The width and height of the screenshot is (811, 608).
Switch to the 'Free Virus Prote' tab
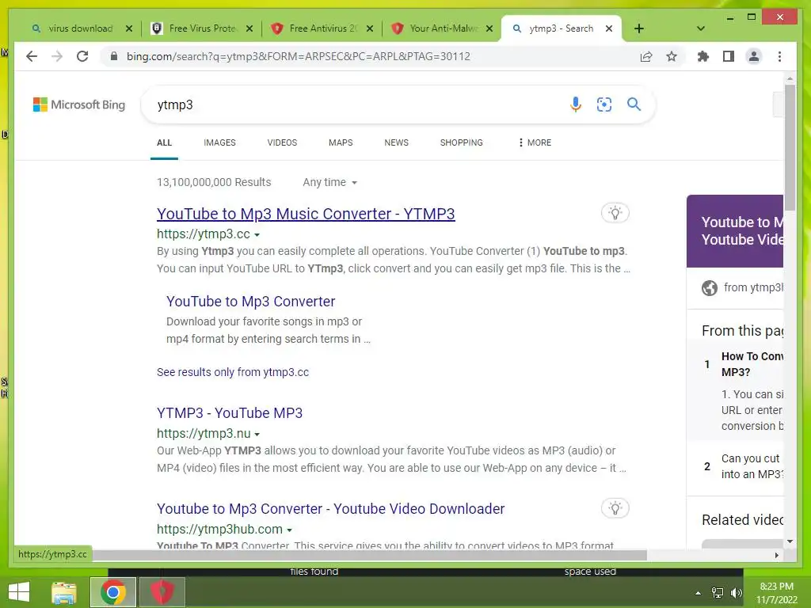coord(201,28)
